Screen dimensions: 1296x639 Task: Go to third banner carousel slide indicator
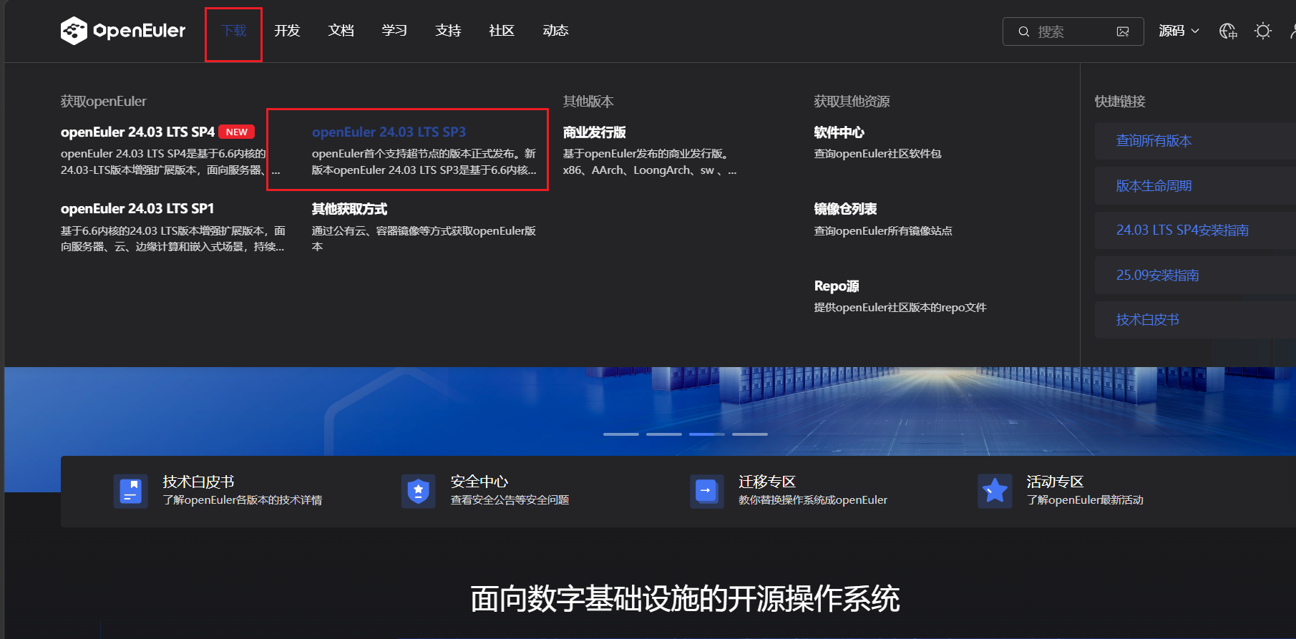coord(707,434)
